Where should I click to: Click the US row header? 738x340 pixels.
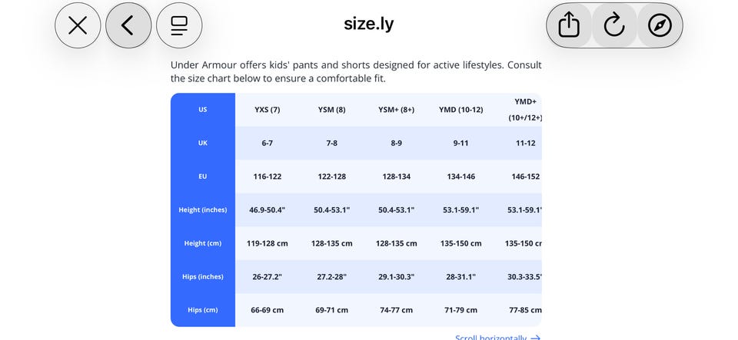[x=203, y=110]
